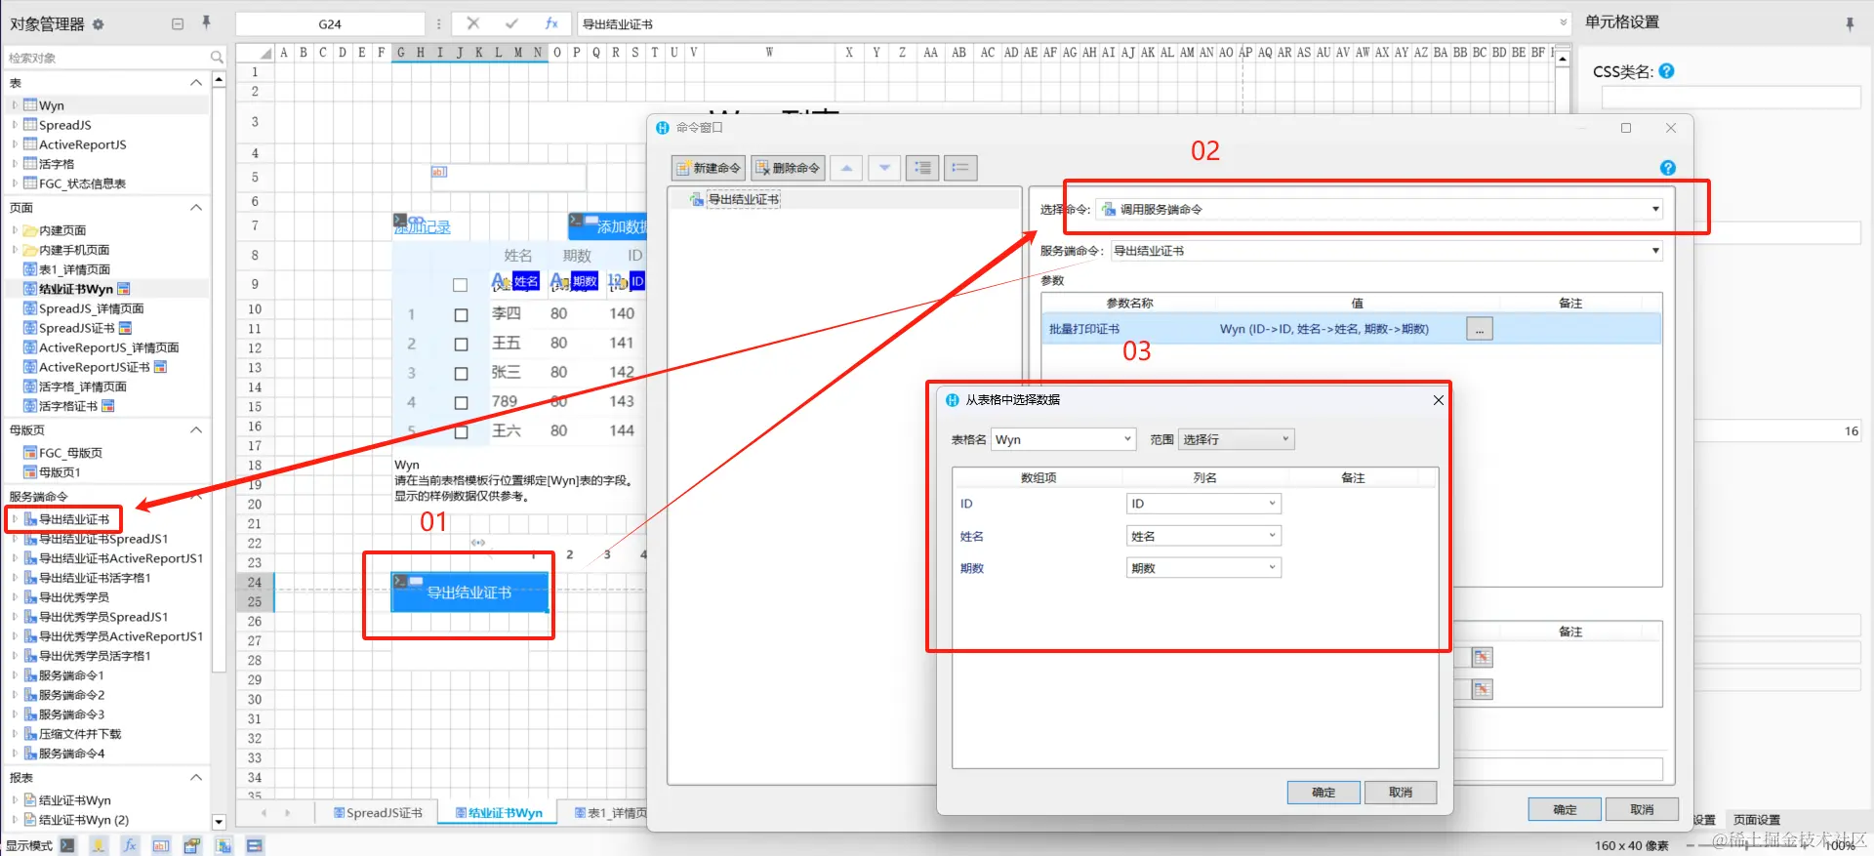
Task: Open the 选择命令 dropdown
Action: 1379,209
